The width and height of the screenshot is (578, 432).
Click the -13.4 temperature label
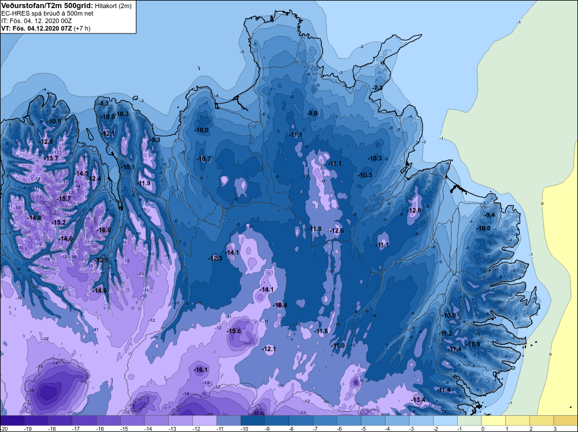pyautogui.click(x=418, y=400)
